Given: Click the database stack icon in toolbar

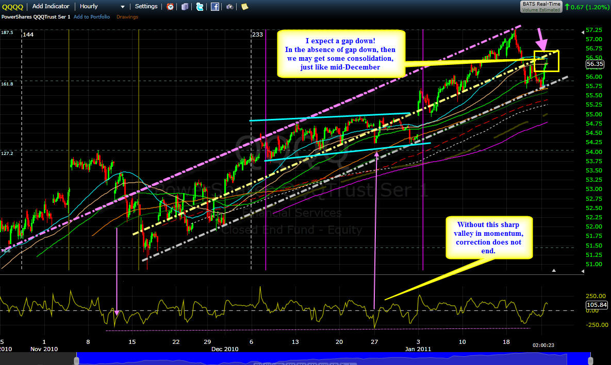Looking at the screenshot, I should click(x=185, y=7).
